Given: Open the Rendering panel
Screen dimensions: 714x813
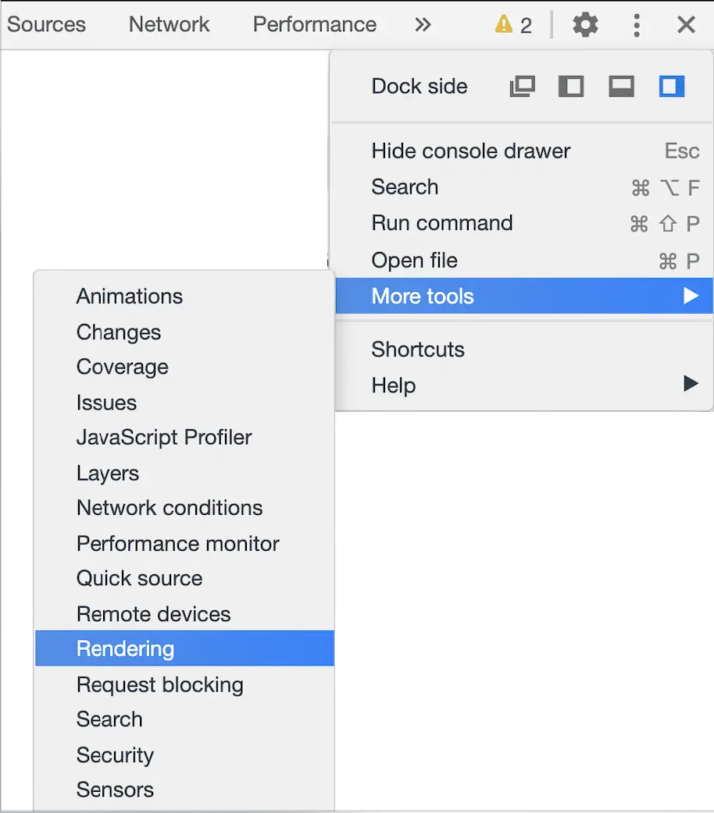Looking at the screenshot, I should 125,648.
